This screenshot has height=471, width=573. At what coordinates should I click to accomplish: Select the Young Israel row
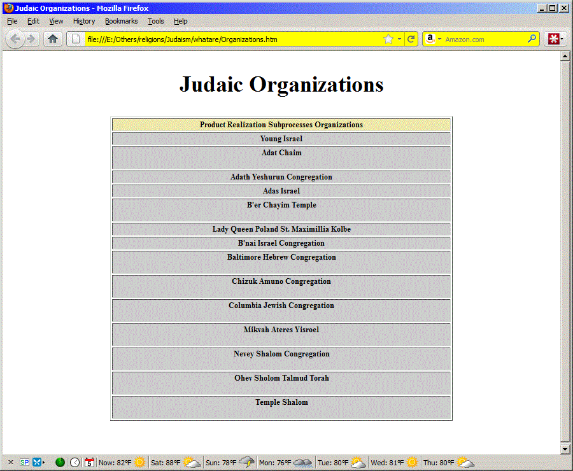pyautogui.click(x=281, y=139)
